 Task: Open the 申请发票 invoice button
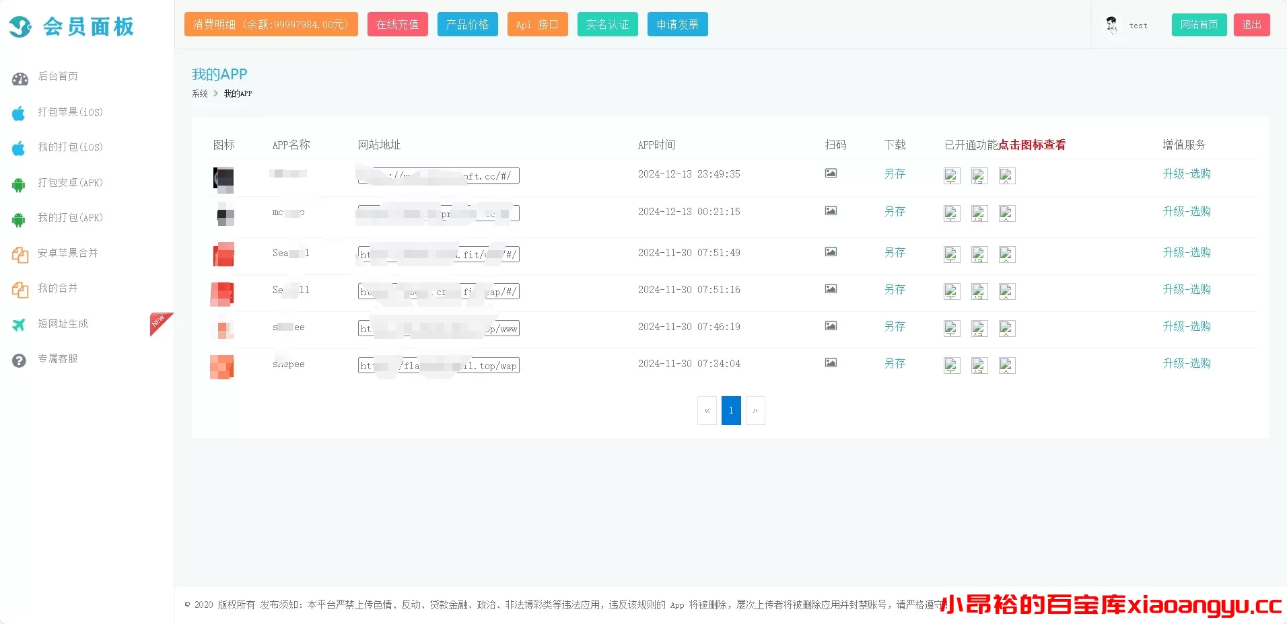pos(677,24)
